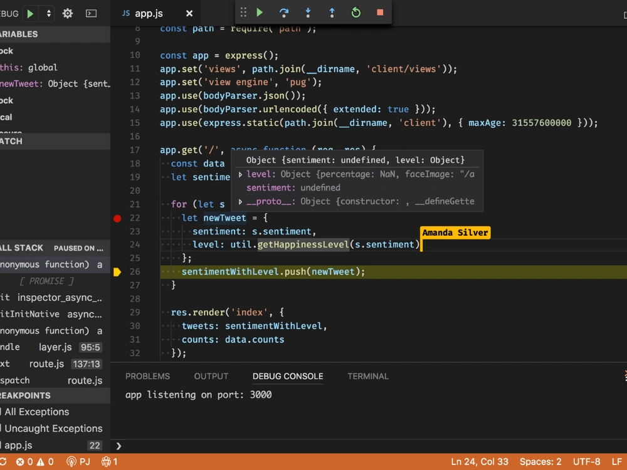Go to line via Ln 24, Col 33
Screen dimensions: 627x470
480,462
